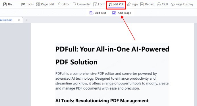
Task: Open a new tab with plus button
Action: pyautogui.click(x=26, y=20)
